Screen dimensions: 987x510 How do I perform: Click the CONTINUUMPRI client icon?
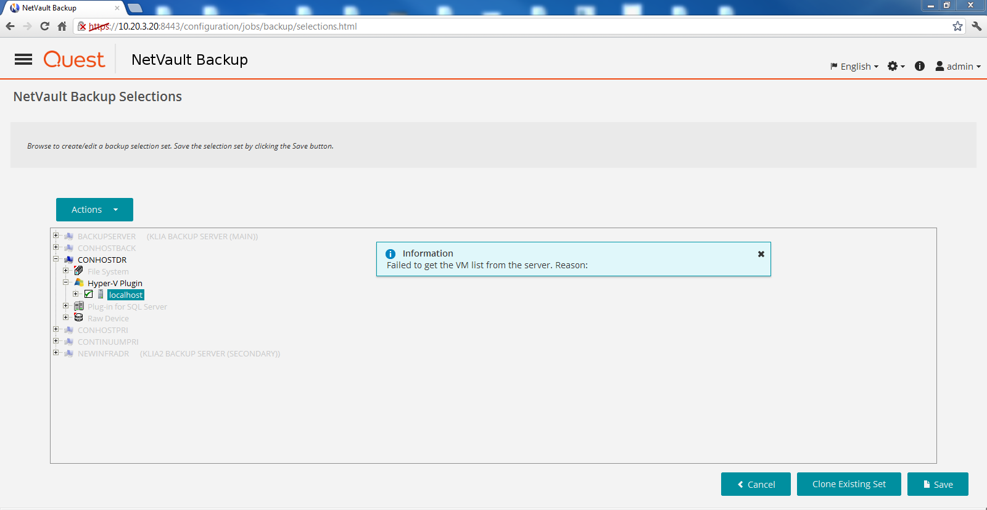68,342
